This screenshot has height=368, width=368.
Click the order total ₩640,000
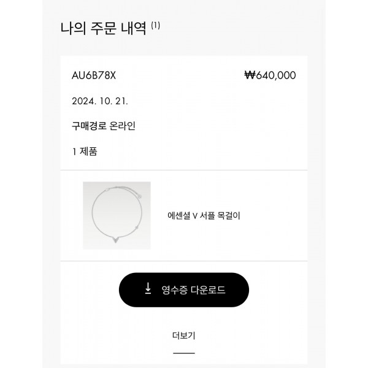(x=270, y=75)
